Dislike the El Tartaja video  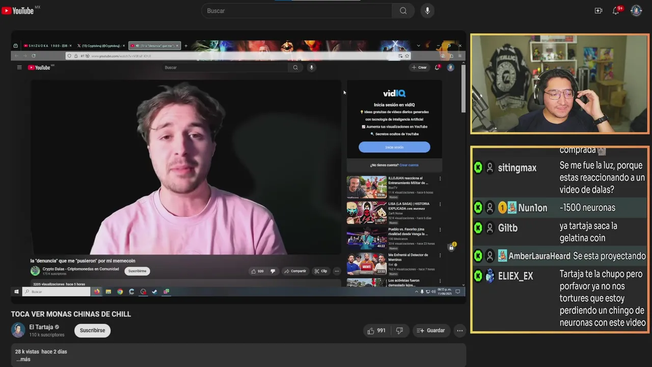tap(399, 331)
